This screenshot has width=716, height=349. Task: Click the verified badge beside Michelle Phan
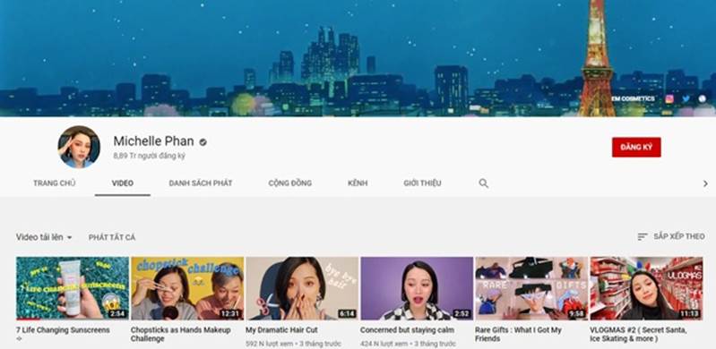pyautogui.click(x=203, y=142)
